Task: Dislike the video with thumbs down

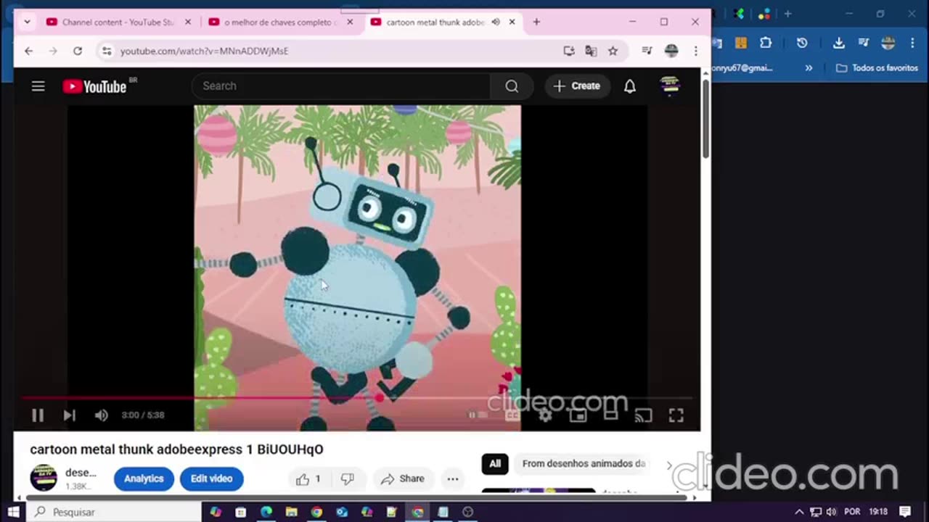Action: click(348, 478)
